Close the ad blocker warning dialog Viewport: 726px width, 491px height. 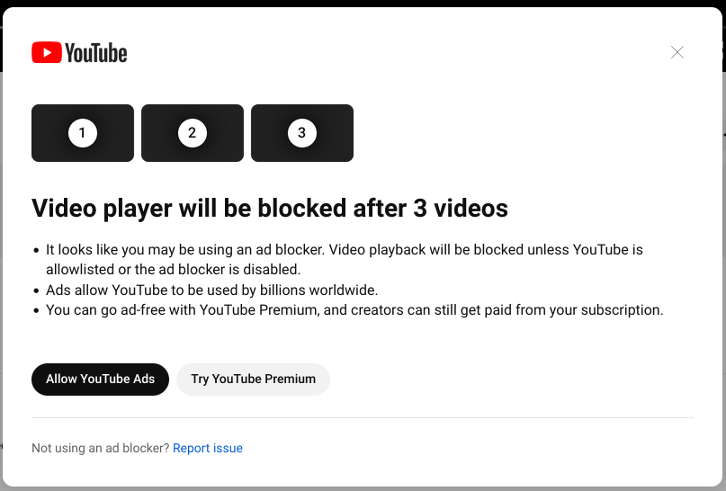coord(677,52)
